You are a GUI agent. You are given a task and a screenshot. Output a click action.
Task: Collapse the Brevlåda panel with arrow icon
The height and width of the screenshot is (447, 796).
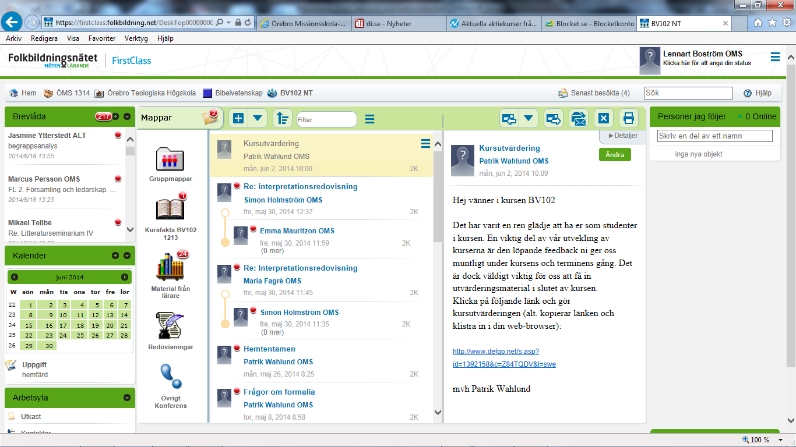tap(126, 116)
